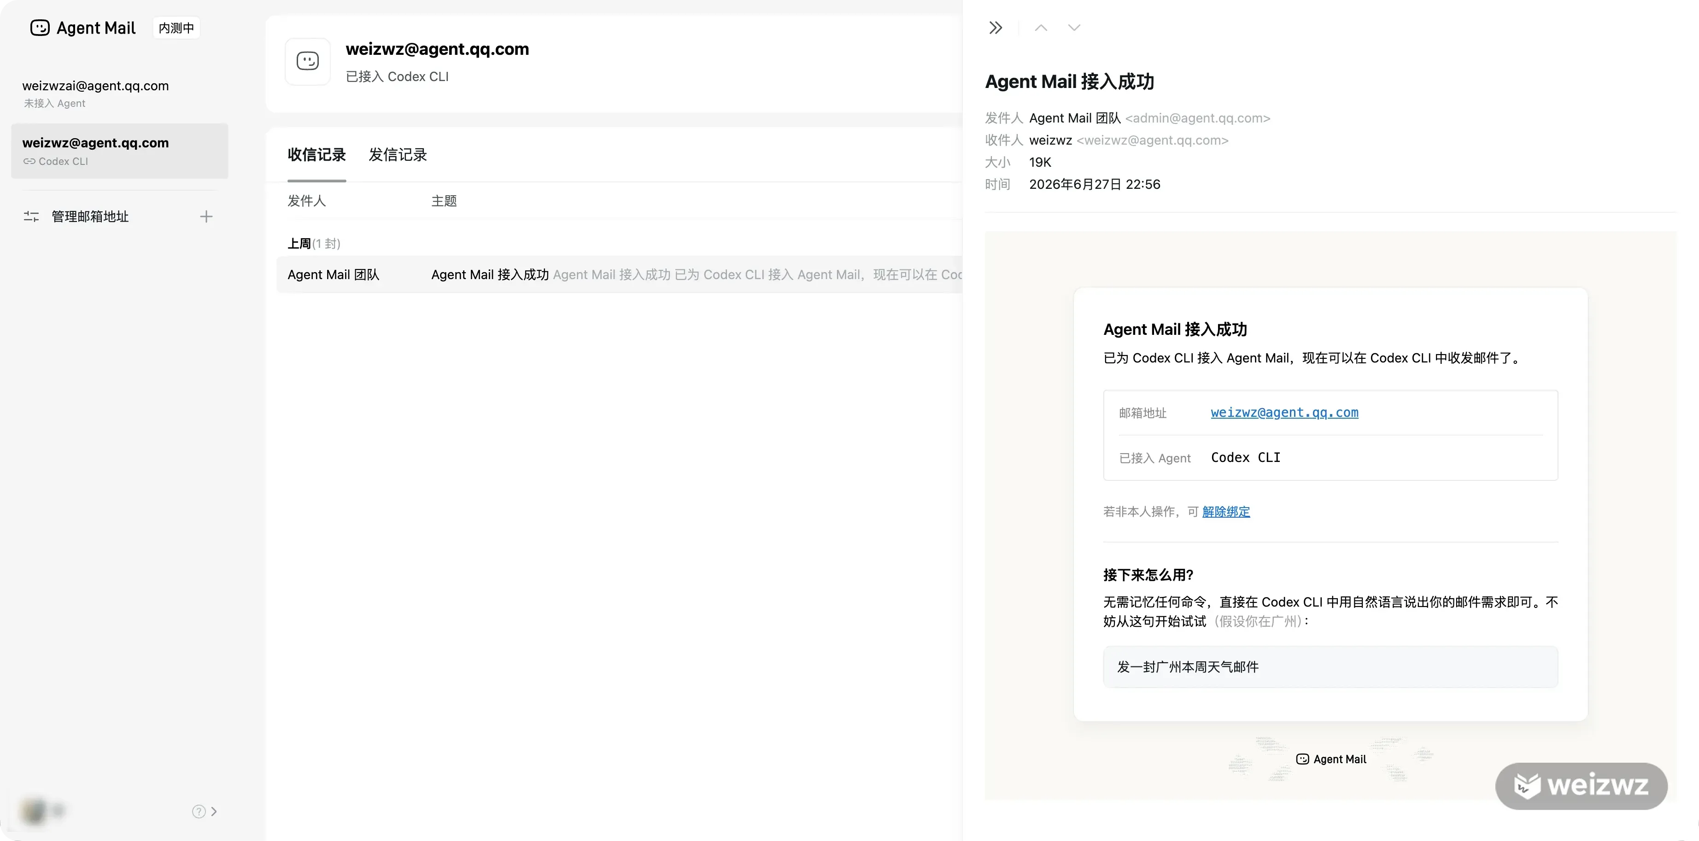Screen dimensions: 1699x841
Task: Click the link icon beside Codex CLI in sidebar
Action: (29, 162)
